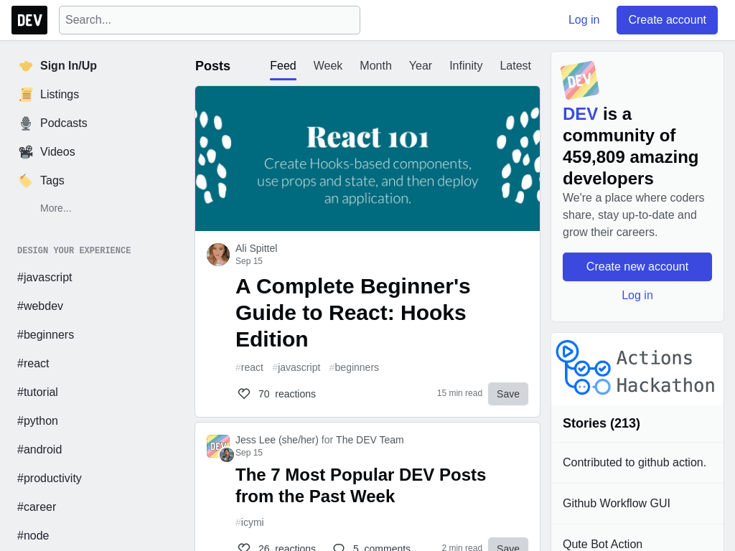Open the #node sidebar tag
735x551 pixels.
tap(33, 535)
